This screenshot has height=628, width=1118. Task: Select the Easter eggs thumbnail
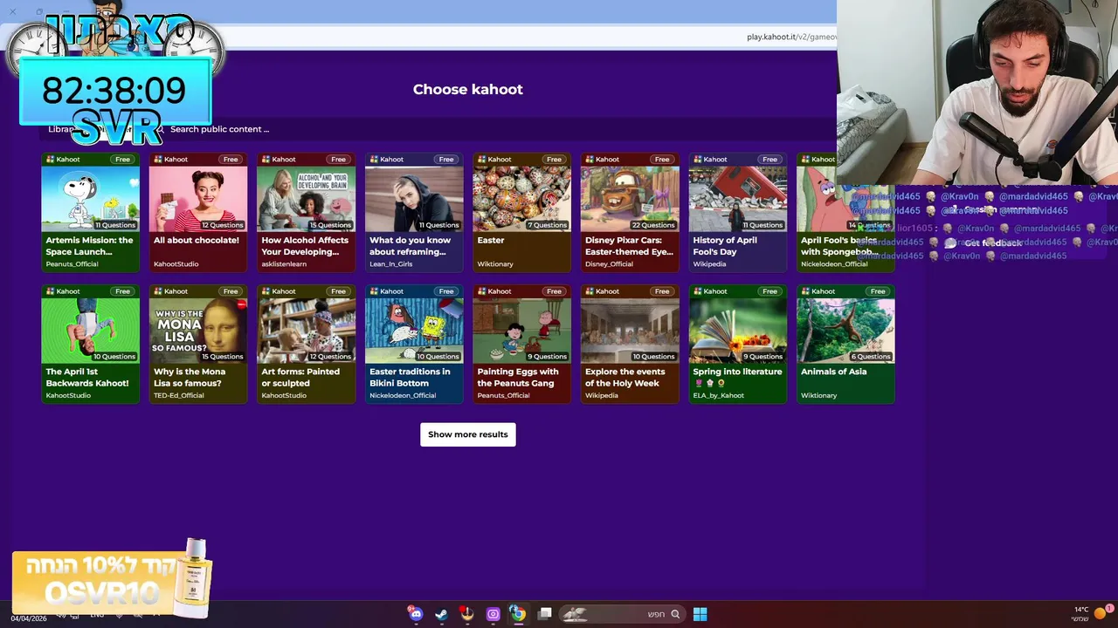click(521, 199)
